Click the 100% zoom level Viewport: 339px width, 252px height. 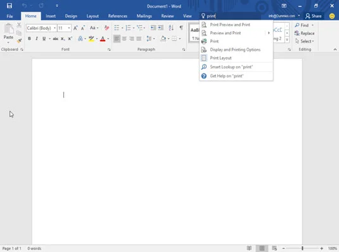coord(332,248)
